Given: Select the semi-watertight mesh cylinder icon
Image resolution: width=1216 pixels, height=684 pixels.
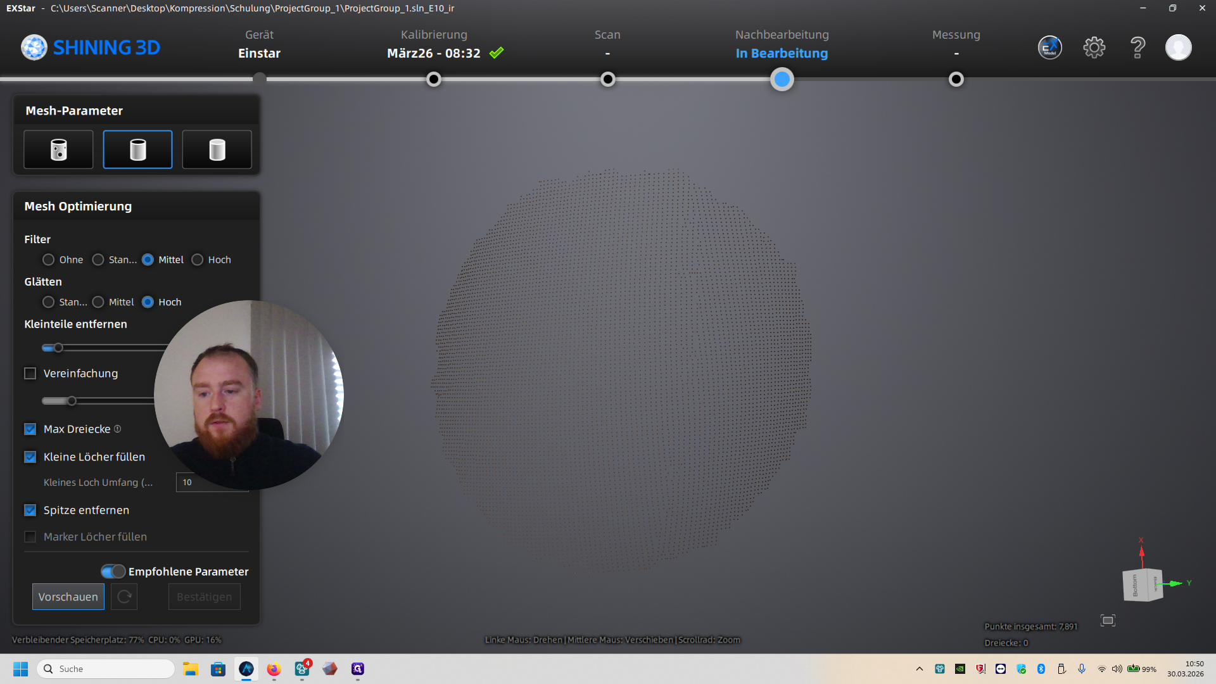Looking at the screenshot, I should click(x=137, y=149).
